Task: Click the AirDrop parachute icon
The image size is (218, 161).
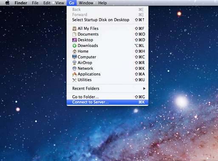Action: tap(74, 62)
